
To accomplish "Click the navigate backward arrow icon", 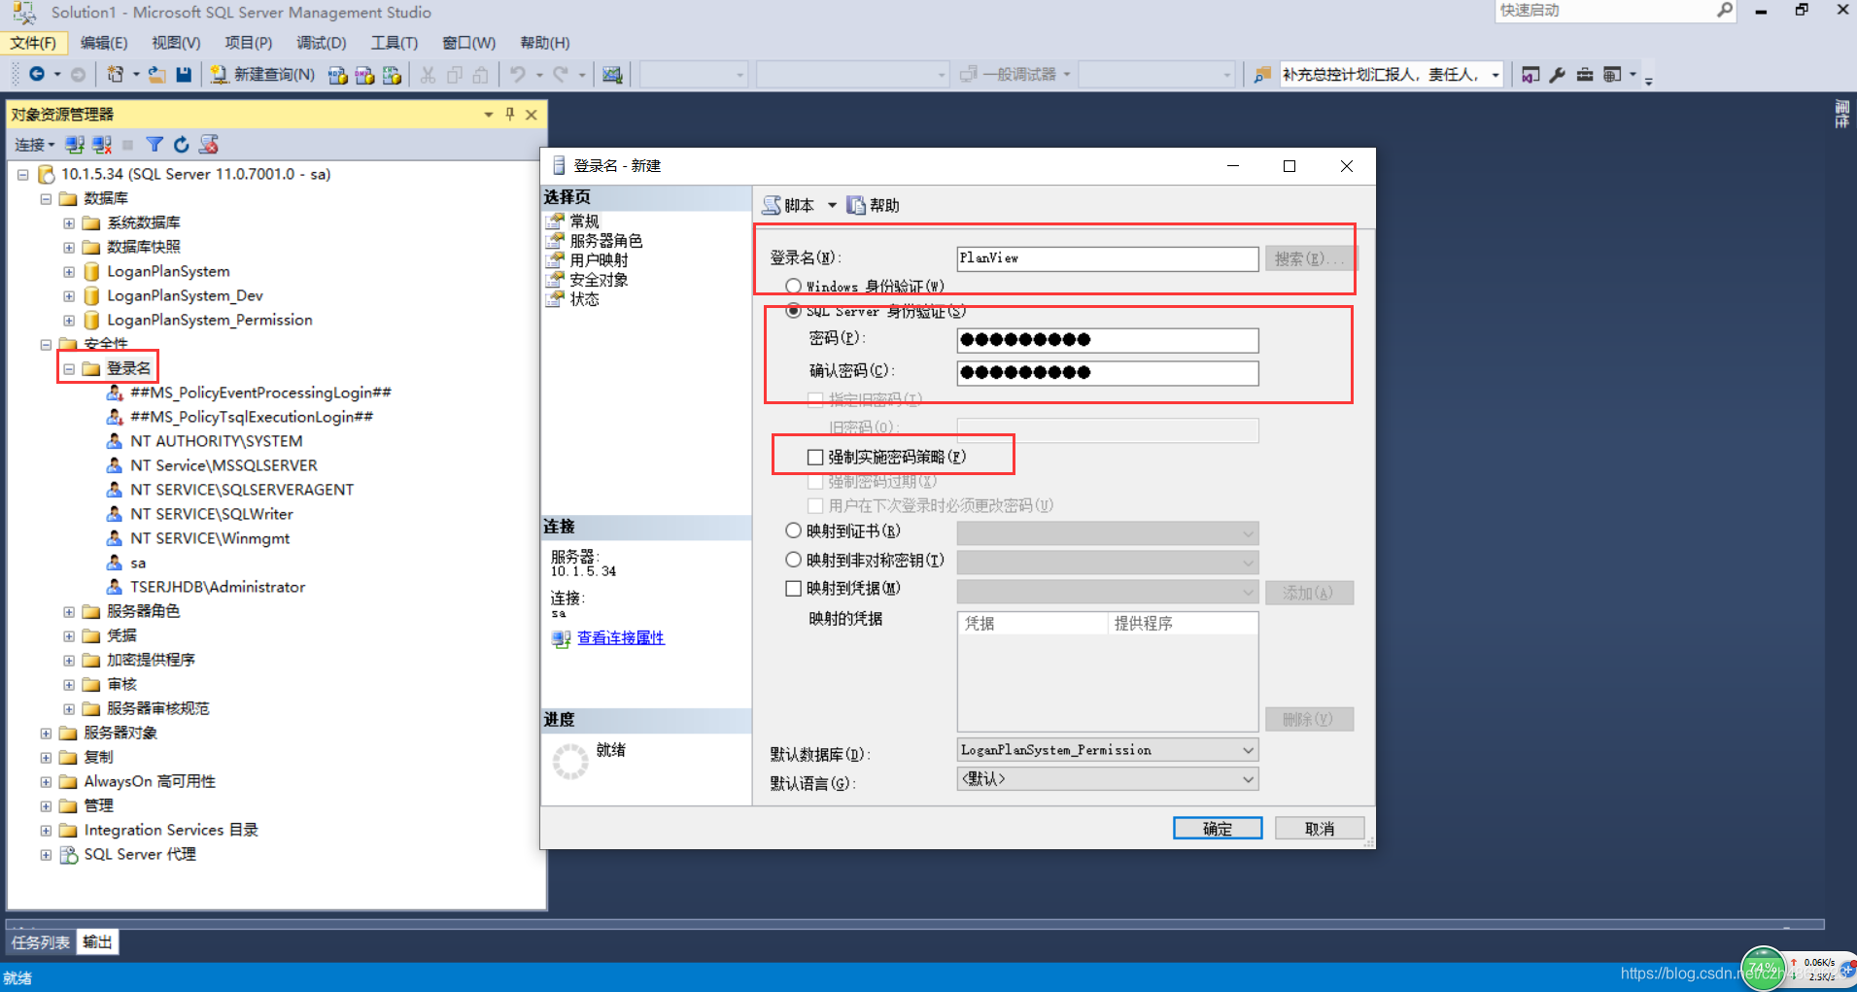I will (x=37, y=74).
